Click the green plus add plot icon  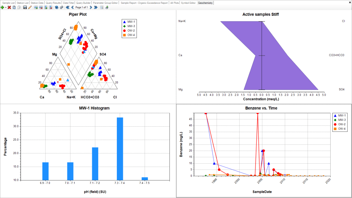coord(2,7)
